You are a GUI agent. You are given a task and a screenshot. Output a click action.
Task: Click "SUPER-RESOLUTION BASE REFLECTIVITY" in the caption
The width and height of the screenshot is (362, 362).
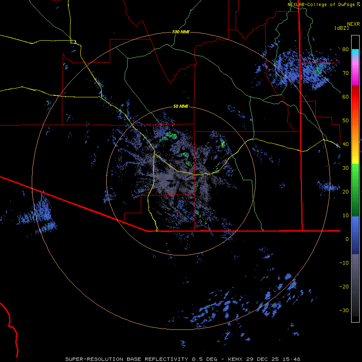tap(127, 359)
